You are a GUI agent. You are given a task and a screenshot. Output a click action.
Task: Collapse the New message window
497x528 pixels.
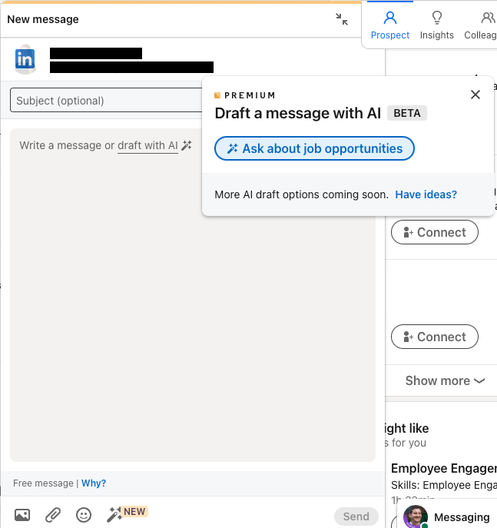pos(342,19)
